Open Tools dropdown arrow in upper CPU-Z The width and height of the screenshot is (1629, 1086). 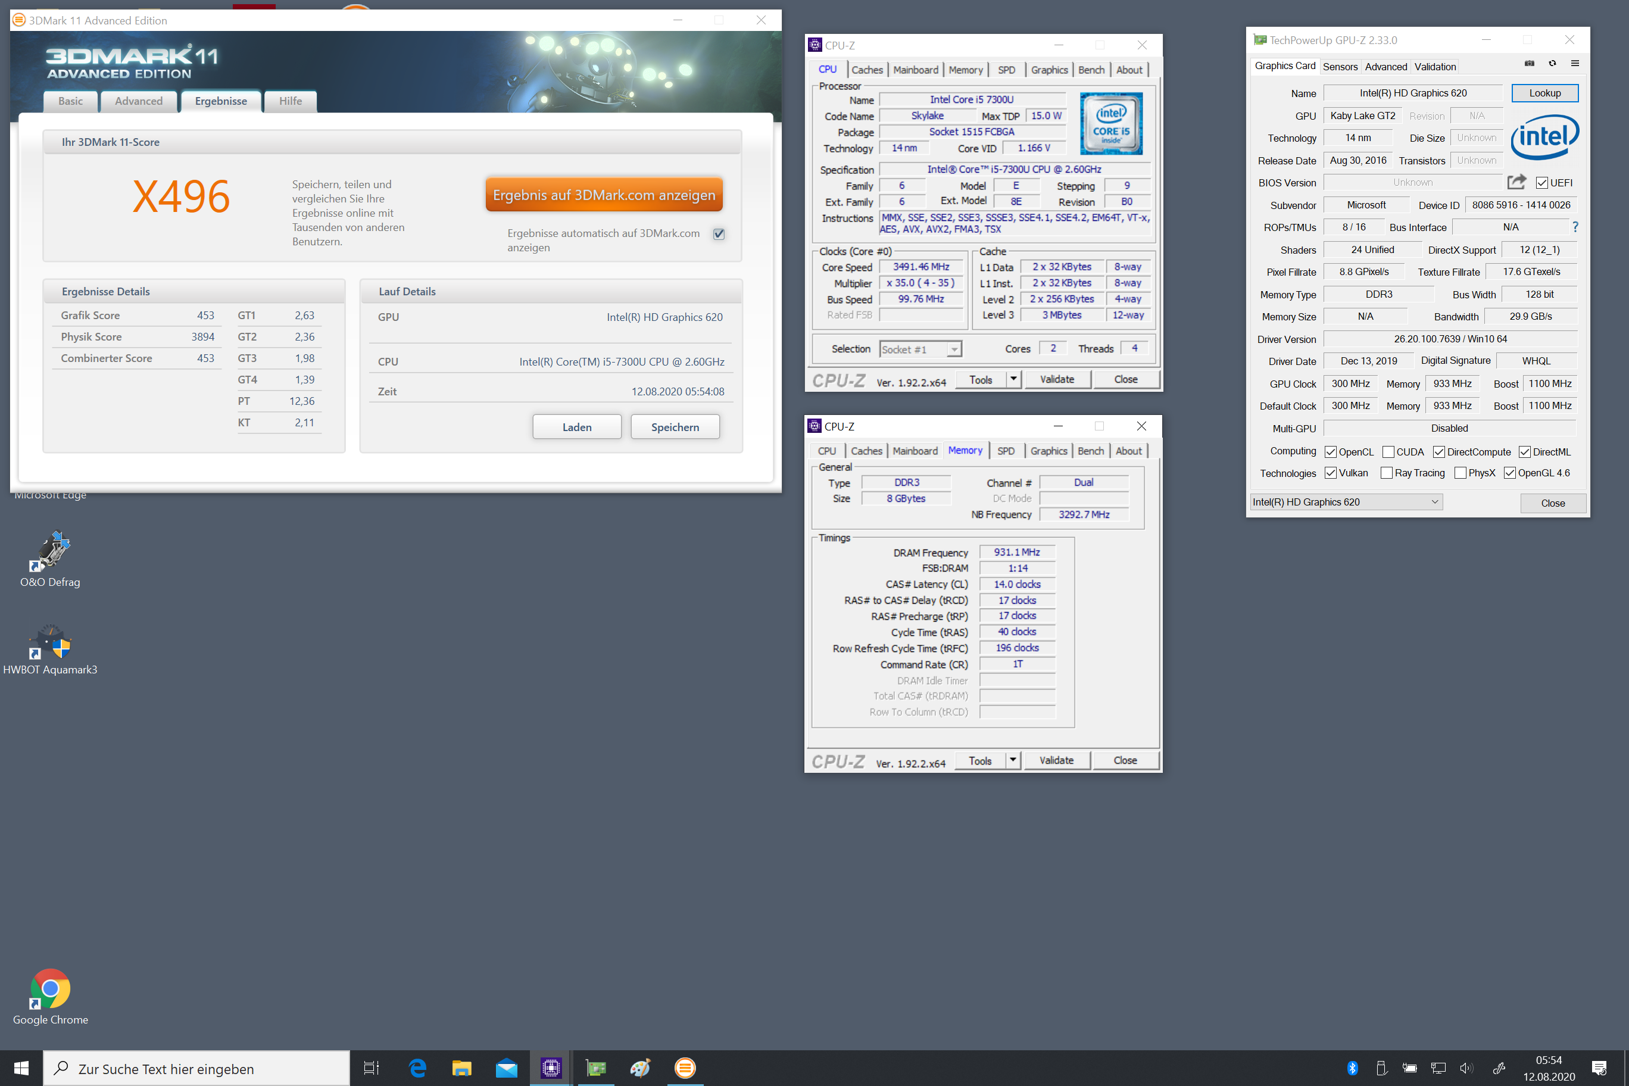coord(1013,379)
